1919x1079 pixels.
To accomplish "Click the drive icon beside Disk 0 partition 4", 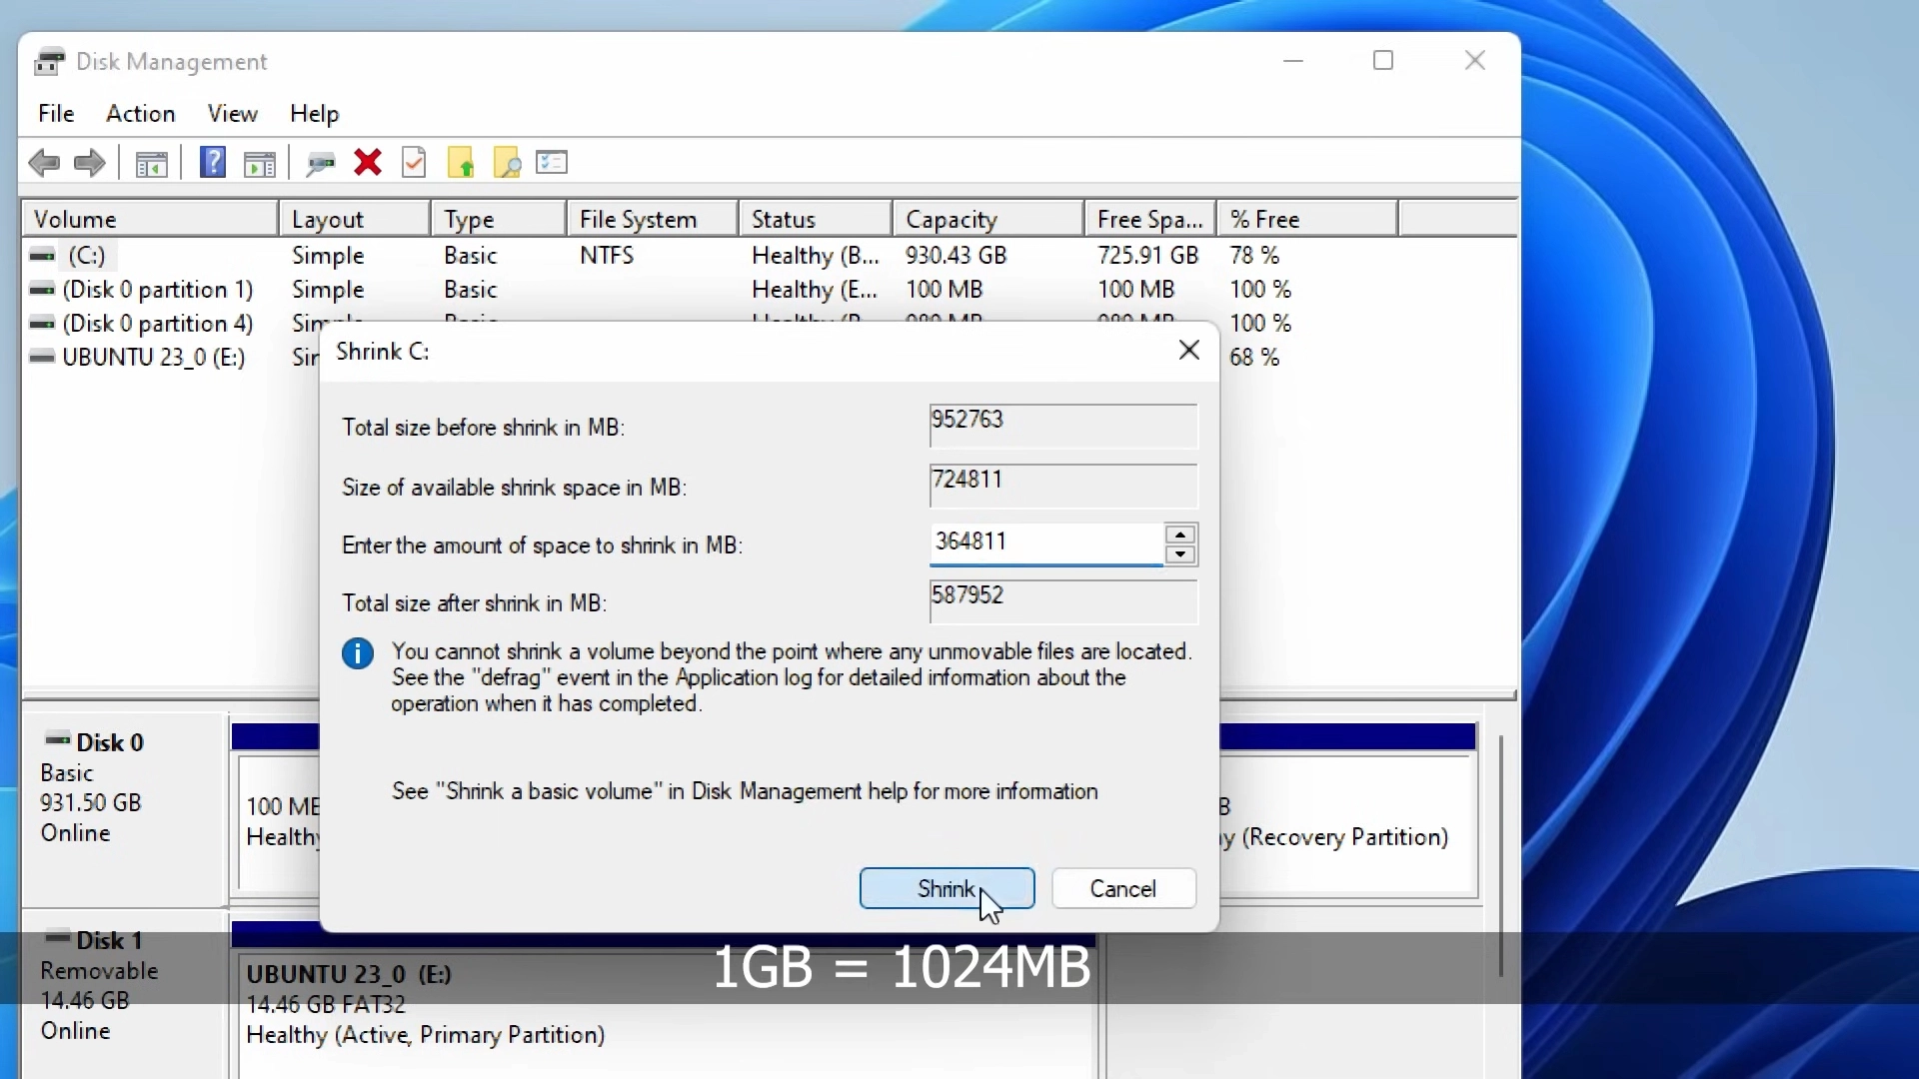I will [x=42, y=324].
